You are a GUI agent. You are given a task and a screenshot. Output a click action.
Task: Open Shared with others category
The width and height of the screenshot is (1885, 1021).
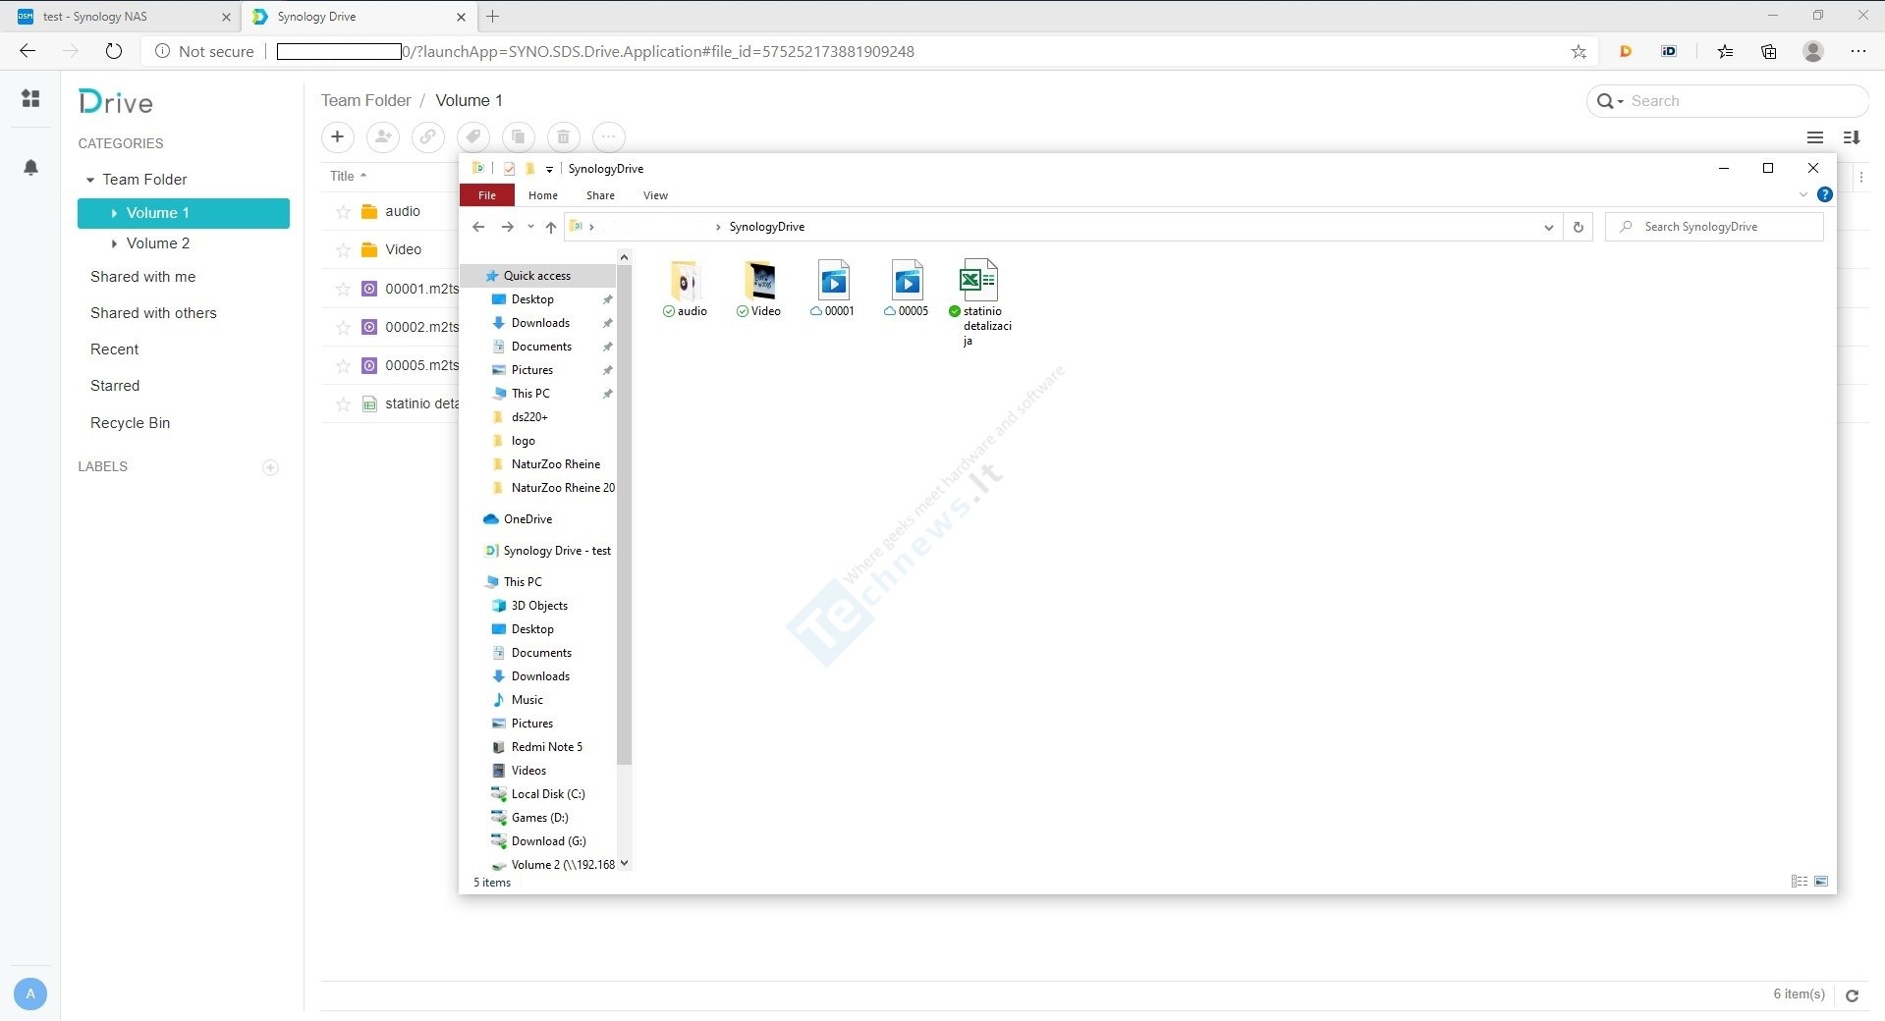(x=153, y=313)
